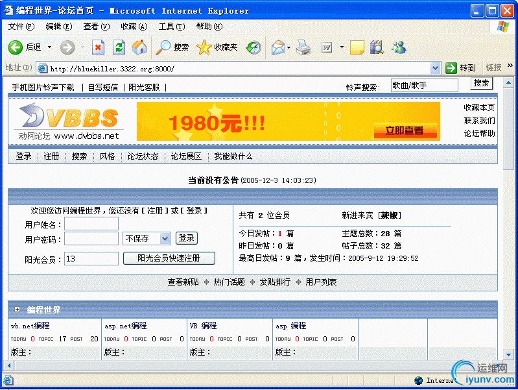Click the 联系我们 link
518x390 pixels.
[479, 121]
